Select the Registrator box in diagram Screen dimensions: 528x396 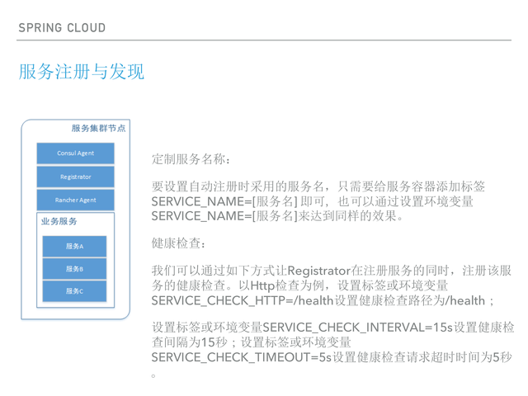[x=75, y=177]
